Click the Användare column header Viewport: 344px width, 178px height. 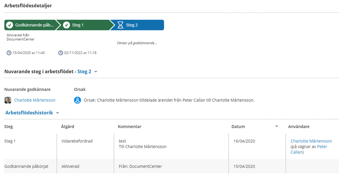click(x=299, y=127)
